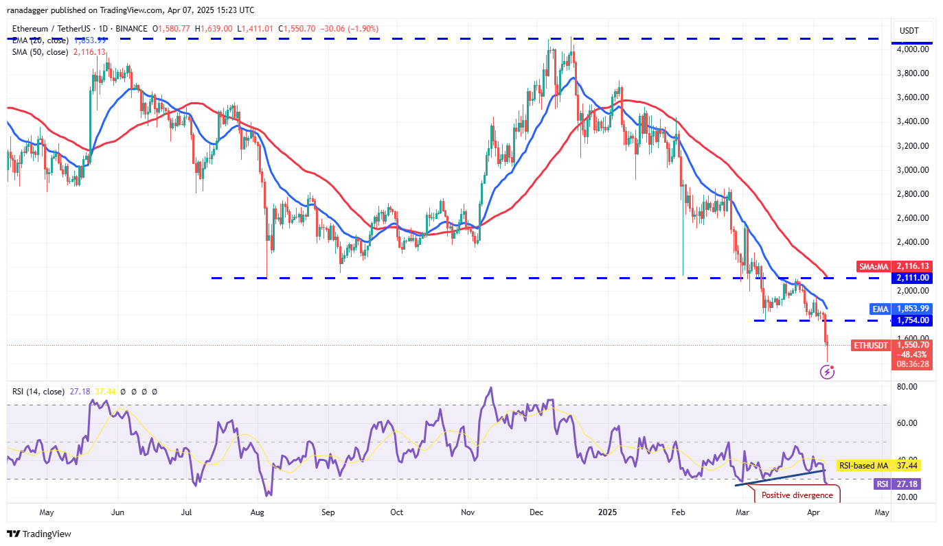Click the red ETHUSDT symbol flag on the price scale
The width and height of the screenshot is (943, 546).
(870, 346)
